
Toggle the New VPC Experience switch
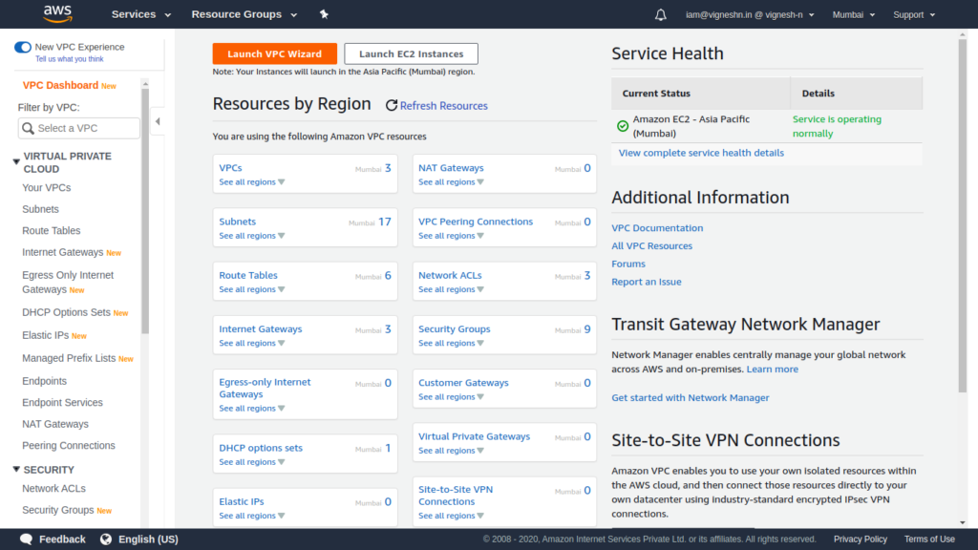[x=23, y=48]
